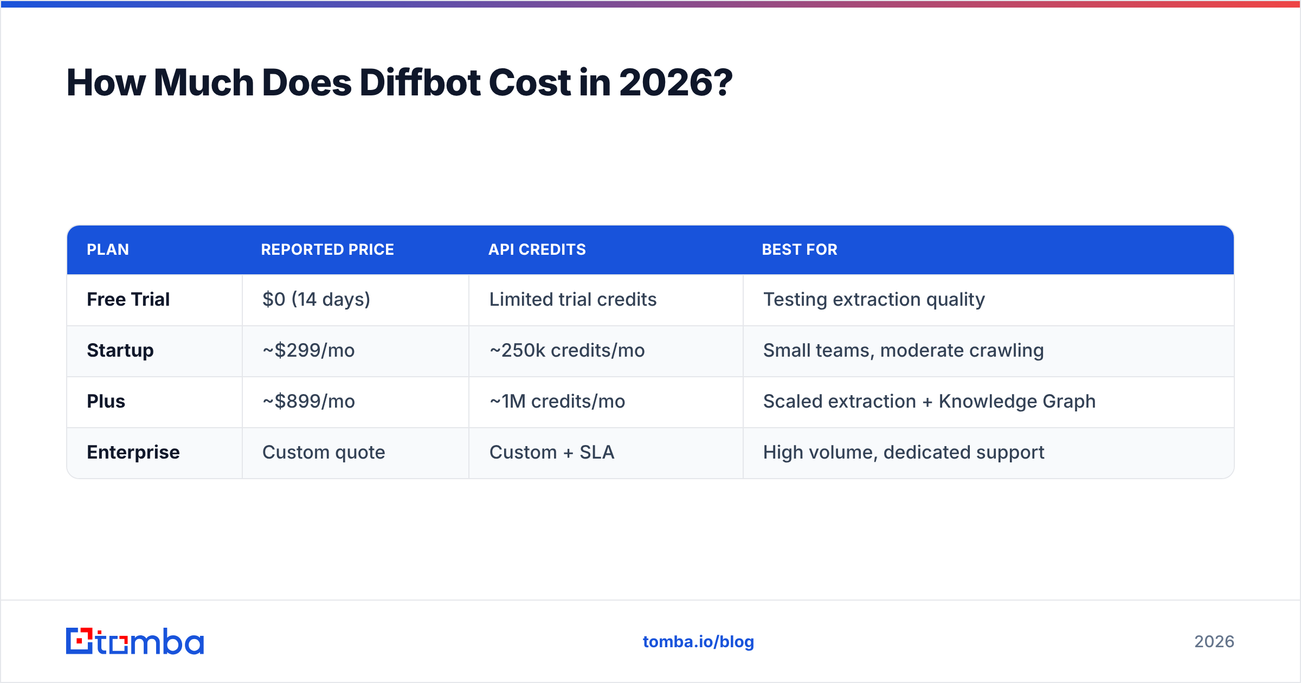Click the '~$899/mo' price cell
Screen dimensions: 1301x683
[x=356, y=402]
